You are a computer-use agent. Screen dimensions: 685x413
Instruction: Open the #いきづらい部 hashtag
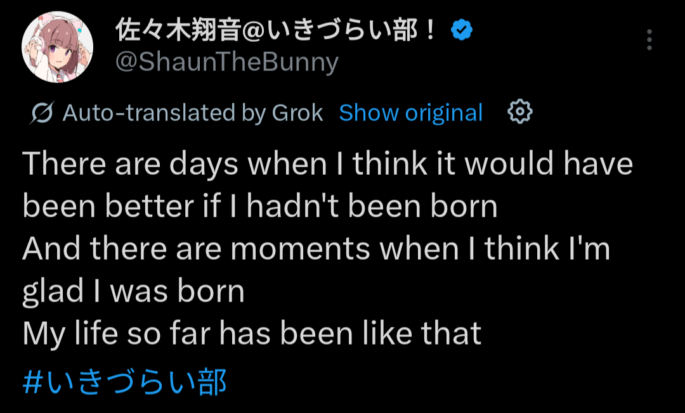124,381
